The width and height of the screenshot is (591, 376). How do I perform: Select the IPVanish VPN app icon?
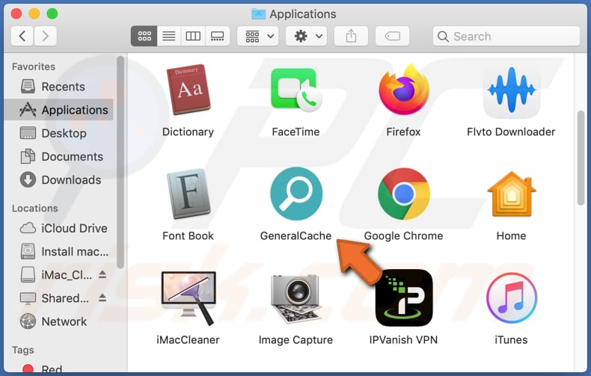[404, 298]
